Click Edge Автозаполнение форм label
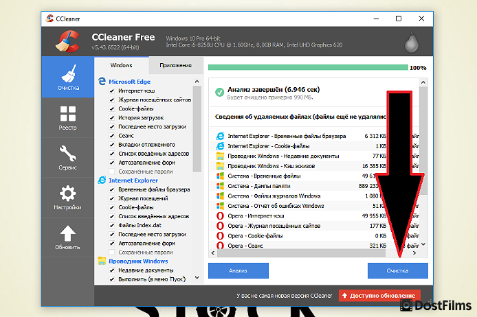The height and width of the screenshot is (317, 477). click(x=146, y=163)
